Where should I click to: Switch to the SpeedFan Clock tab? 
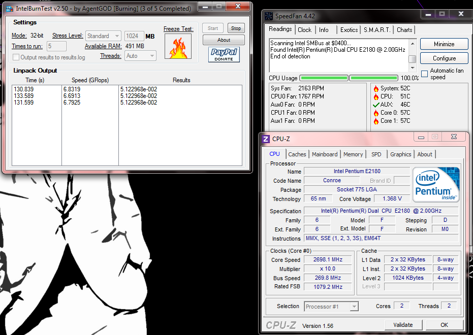click(x=304, y=30)
